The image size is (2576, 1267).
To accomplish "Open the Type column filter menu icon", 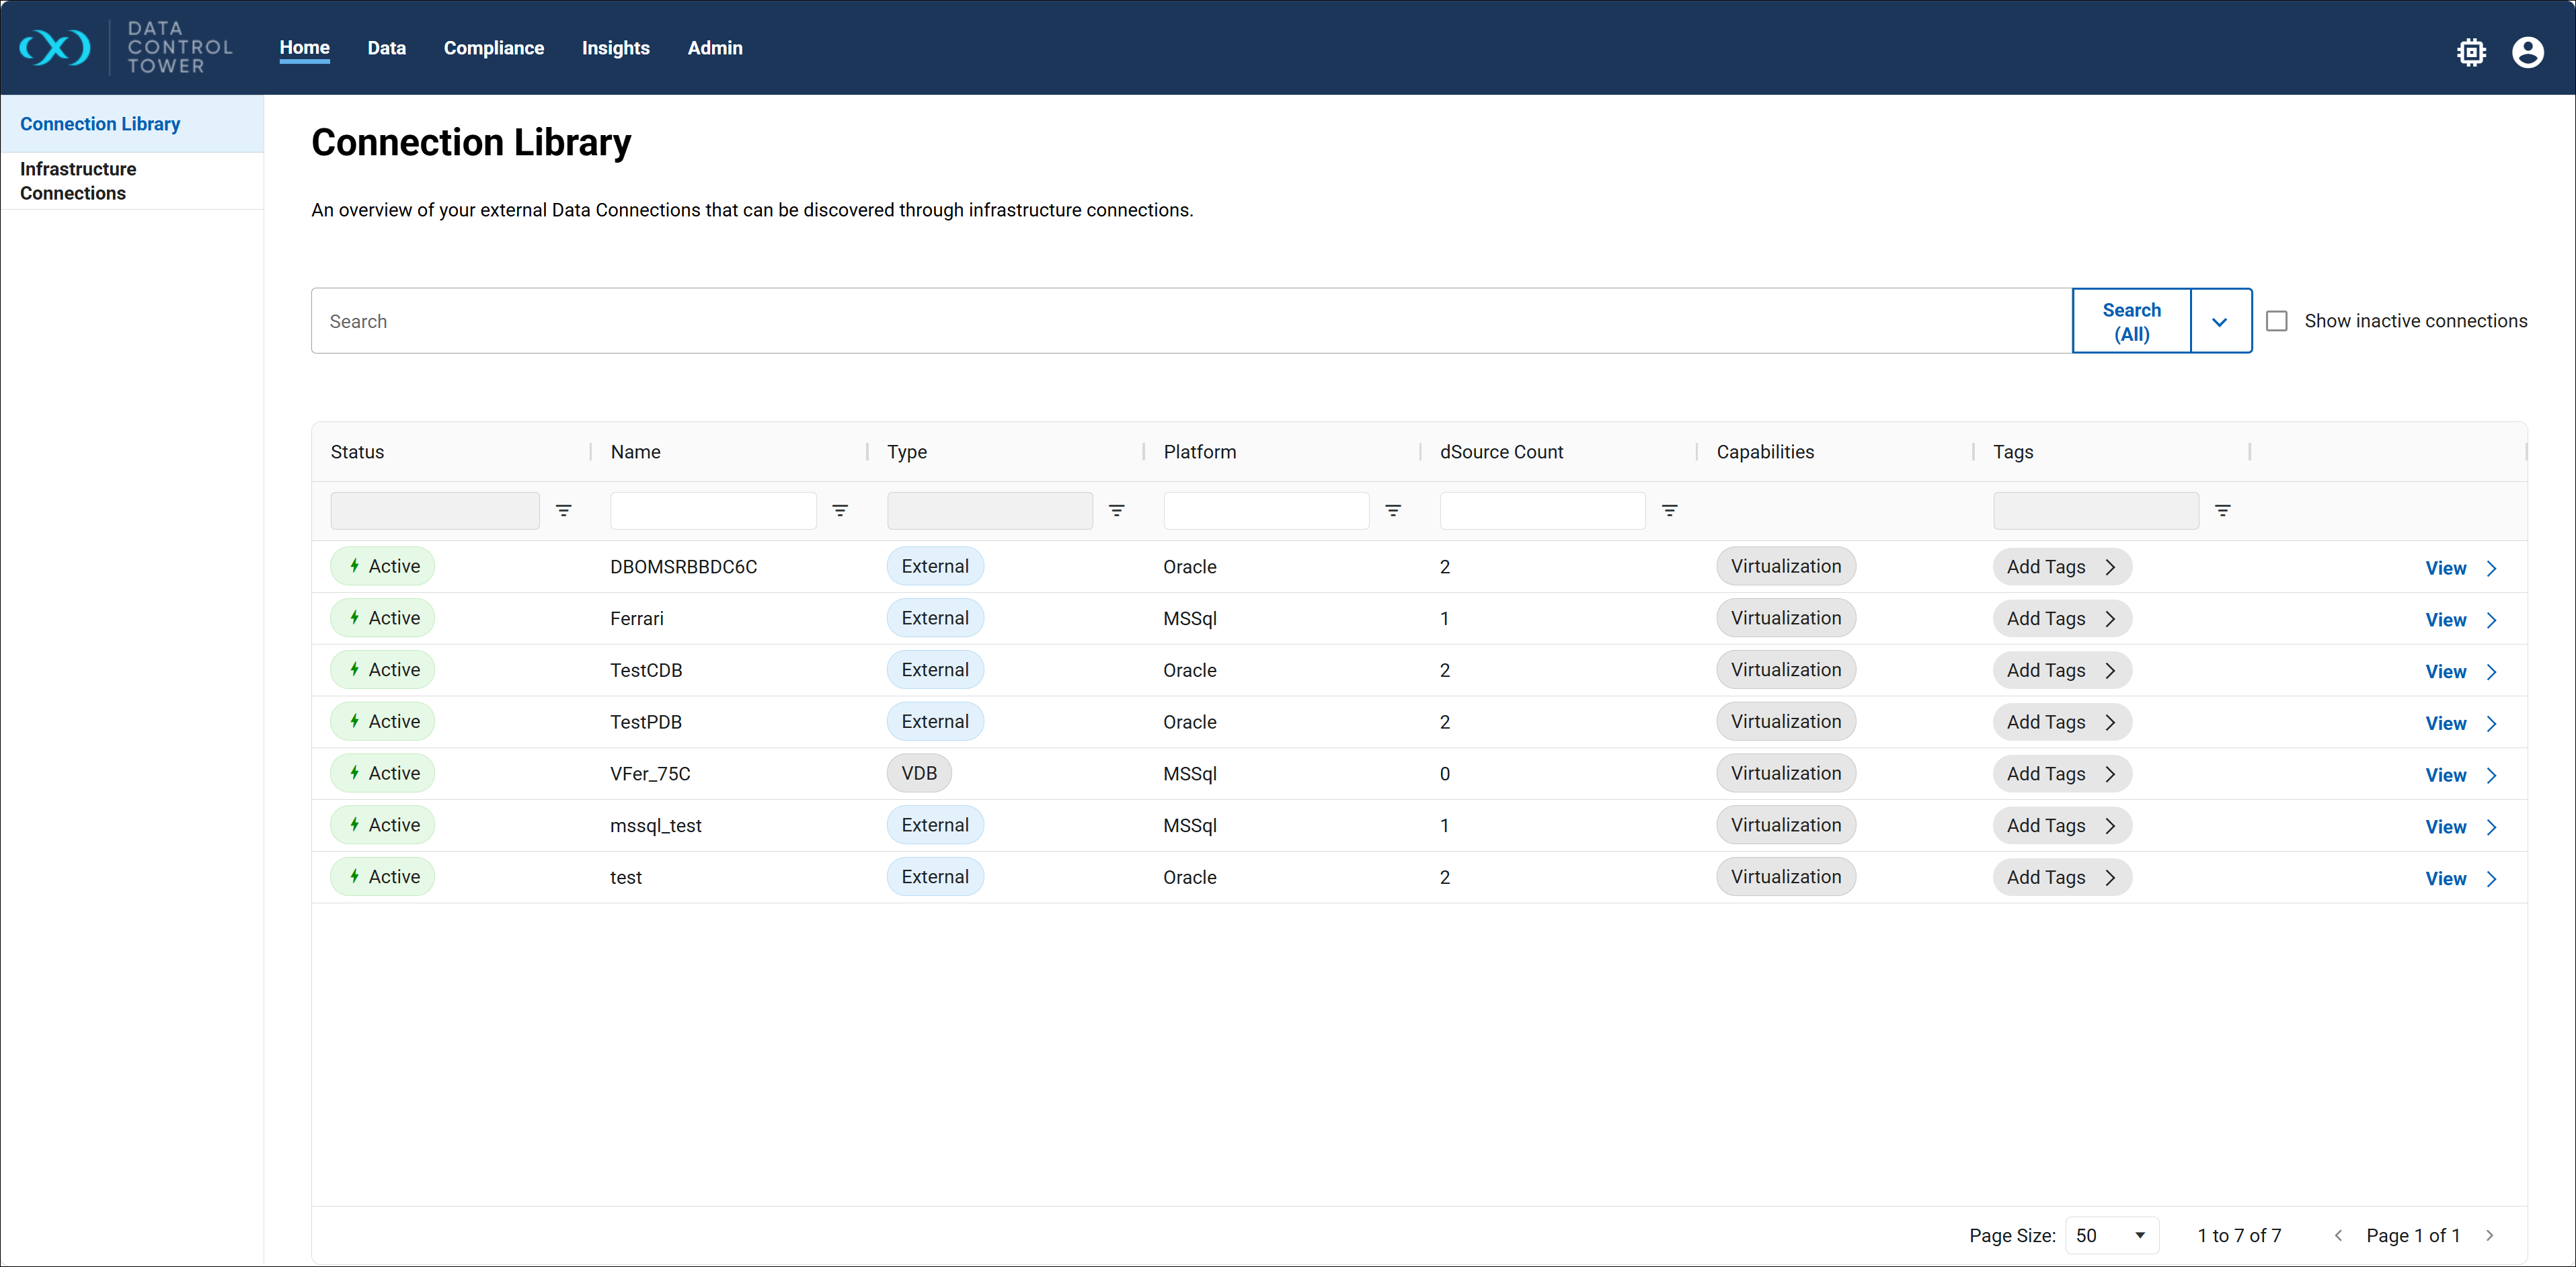I will point(1117,511).
